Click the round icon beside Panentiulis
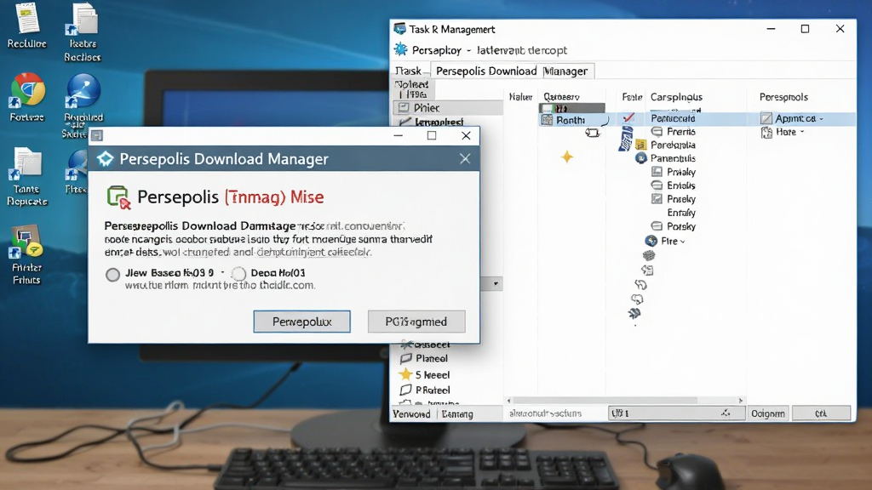 (x=641, y=158)
